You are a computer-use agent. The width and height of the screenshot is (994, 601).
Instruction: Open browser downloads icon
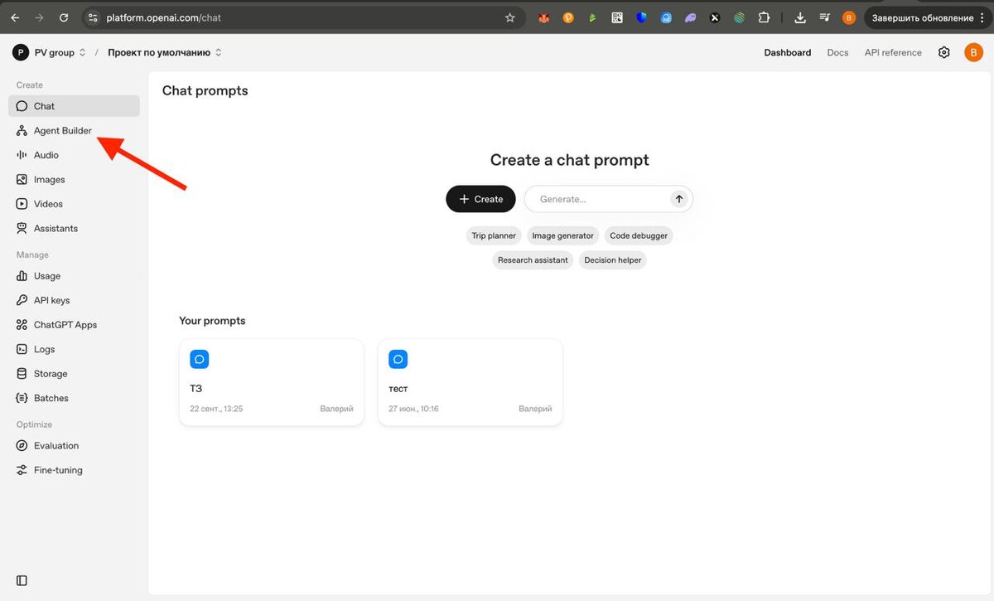[799, 17]
